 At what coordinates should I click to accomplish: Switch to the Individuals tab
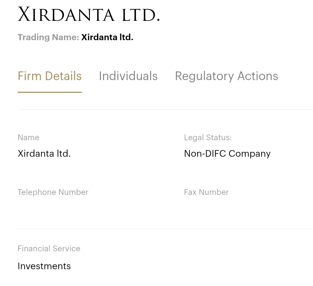(128, 76)
